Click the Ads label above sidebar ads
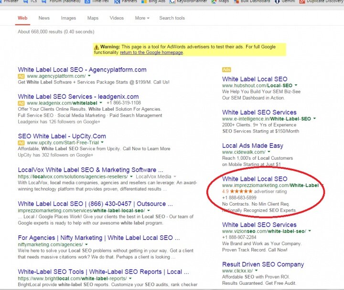Viewport: 344px width, 290px height. [x=226, y=70]
